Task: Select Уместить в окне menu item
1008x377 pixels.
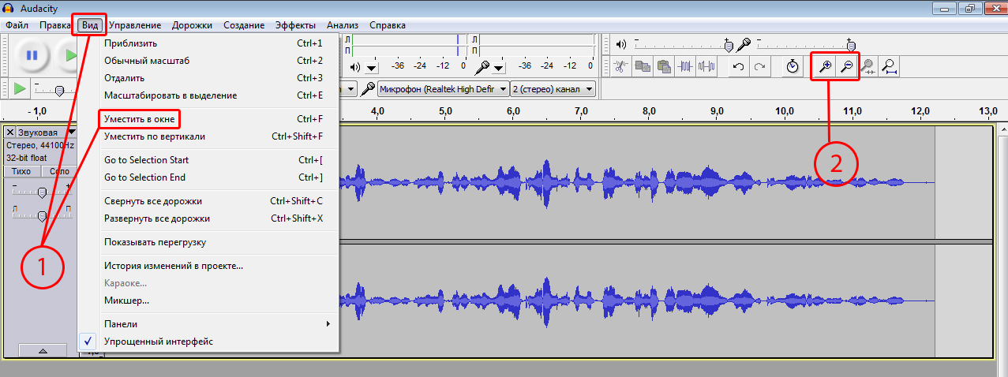Action: coord(139,119)
